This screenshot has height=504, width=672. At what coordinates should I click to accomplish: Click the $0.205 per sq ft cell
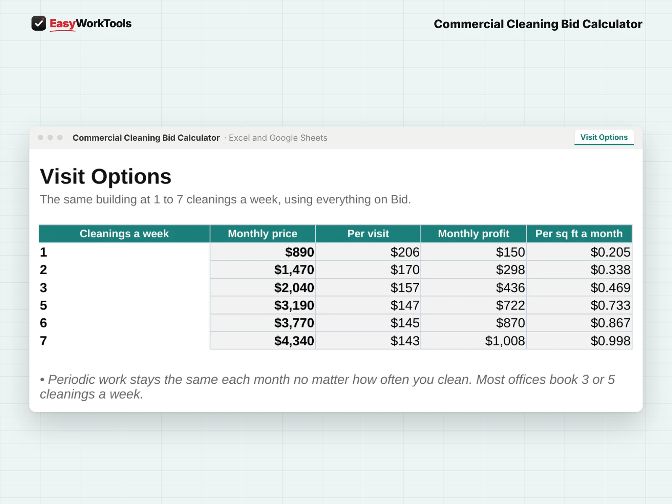point(579,252)
